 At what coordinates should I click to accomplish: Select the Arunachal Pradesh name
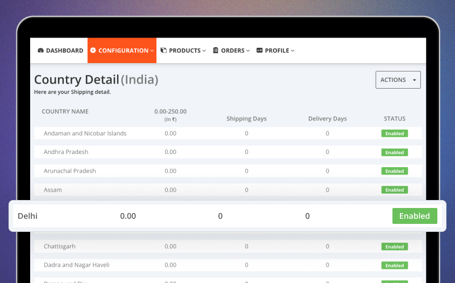[69, 171]
